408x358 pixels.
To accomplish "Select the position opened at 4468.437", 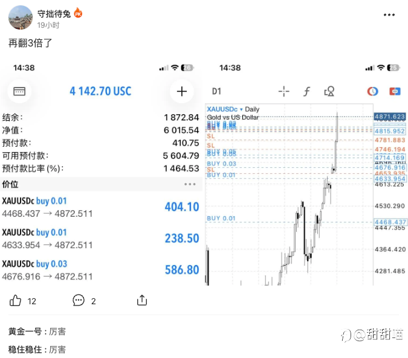I will tap(100, 206).
